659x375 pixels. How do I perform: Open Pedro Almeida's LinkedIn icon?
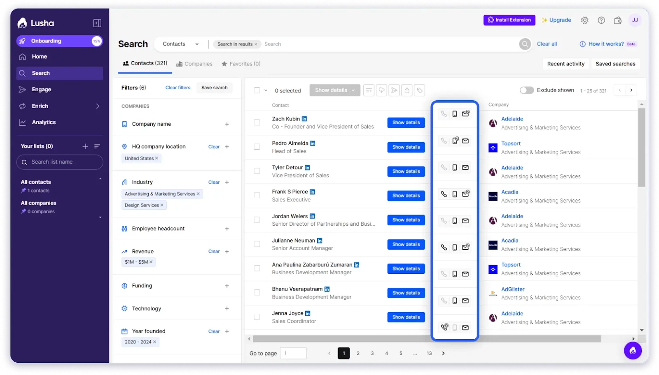313,144
